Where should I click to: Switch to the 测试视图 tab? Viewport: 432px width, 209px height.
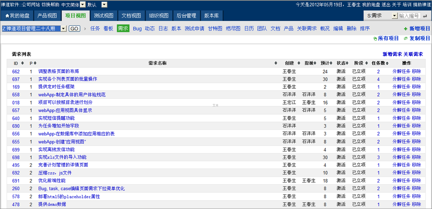pos(104,16)
